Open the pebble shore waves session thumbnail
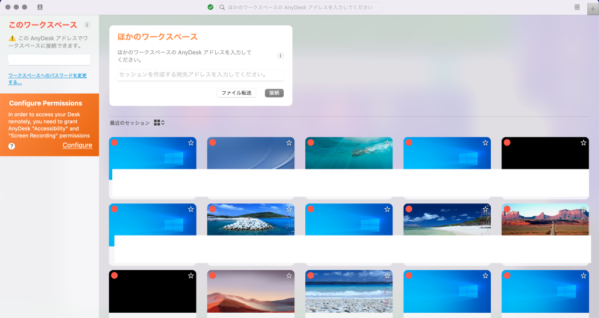The height and width of the screenshot is (318, 599). point(349,291)
